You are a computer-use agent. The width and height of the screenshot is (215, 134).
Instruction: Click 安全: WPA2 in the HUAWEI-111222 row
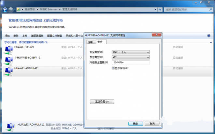click(72, 47)
